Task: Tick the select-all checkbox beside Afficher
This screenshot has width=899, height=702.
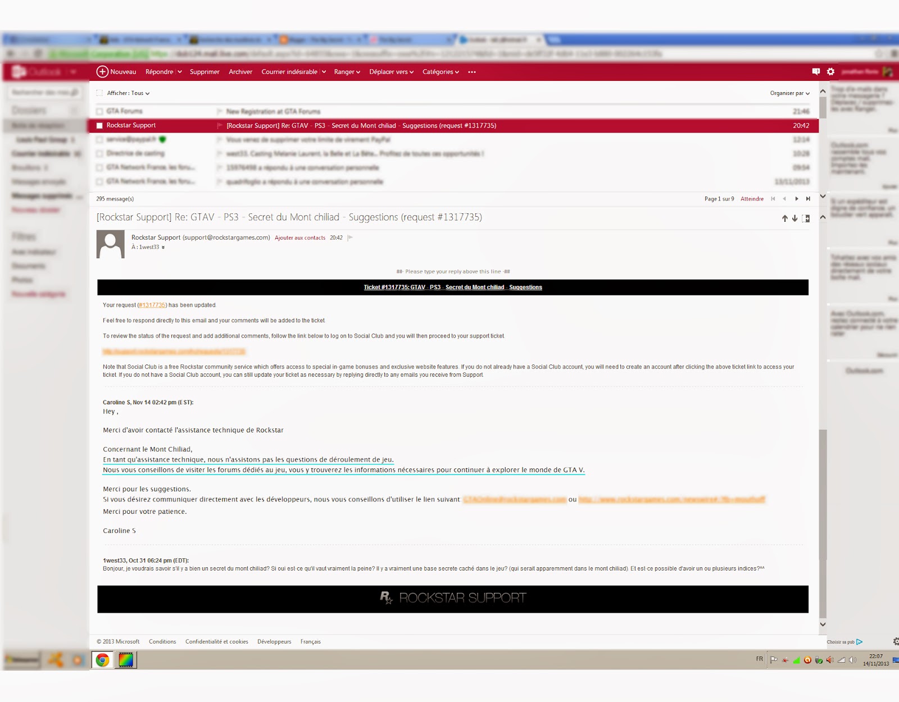Action: (99, 93)
